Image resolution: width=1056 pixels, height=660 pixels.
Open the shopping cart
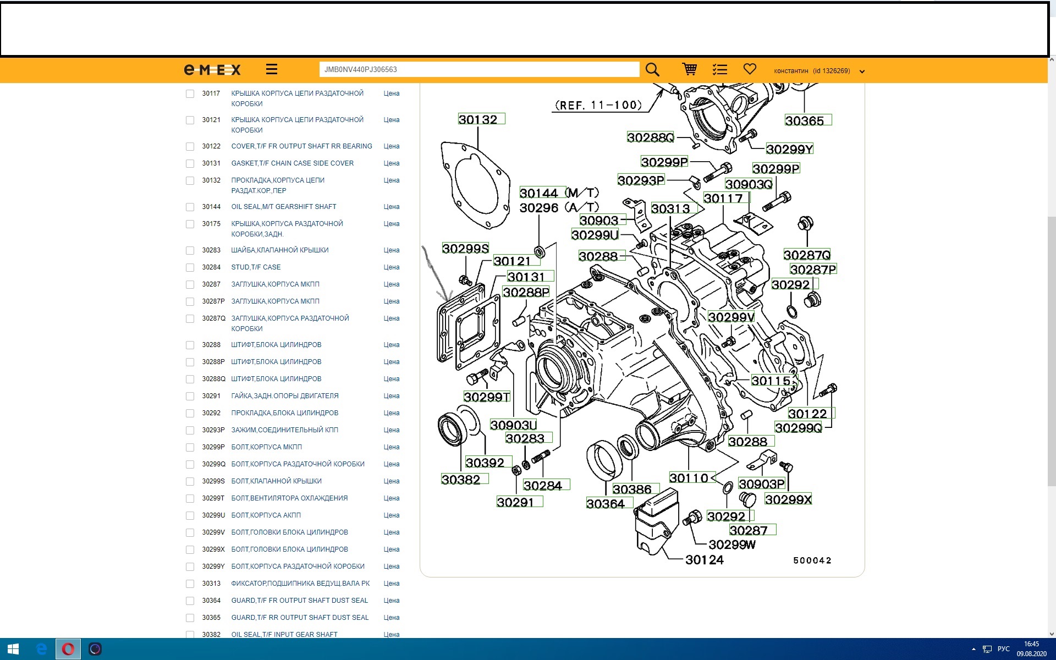coord(689,69)
